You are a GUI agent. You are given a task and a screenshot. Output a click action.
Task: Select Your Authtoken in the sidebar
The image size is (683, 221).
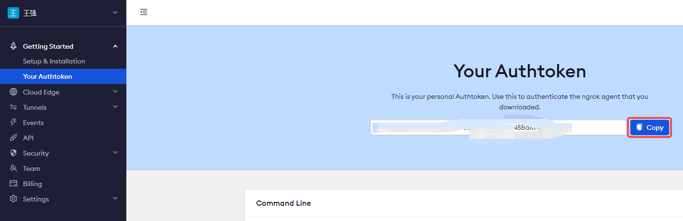47,76
